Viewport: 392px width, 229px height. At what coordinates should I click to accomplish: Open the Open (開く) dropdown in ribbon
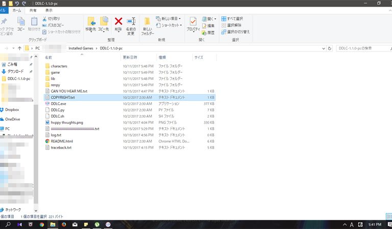coord(209,19)
